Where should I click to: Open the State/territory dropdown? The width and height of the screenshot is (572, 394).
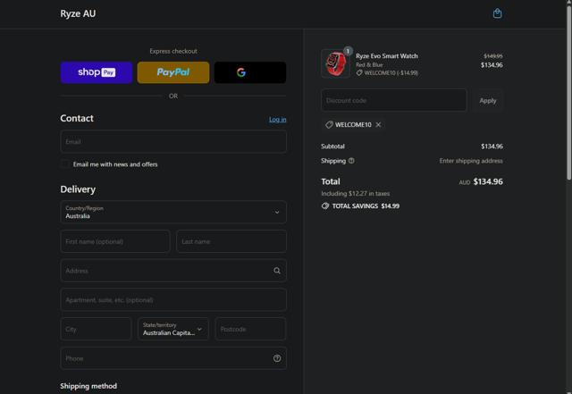(173, 329)
